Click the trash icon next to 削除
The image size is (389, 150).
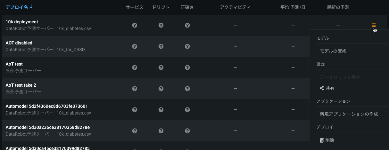coord(322,140)
